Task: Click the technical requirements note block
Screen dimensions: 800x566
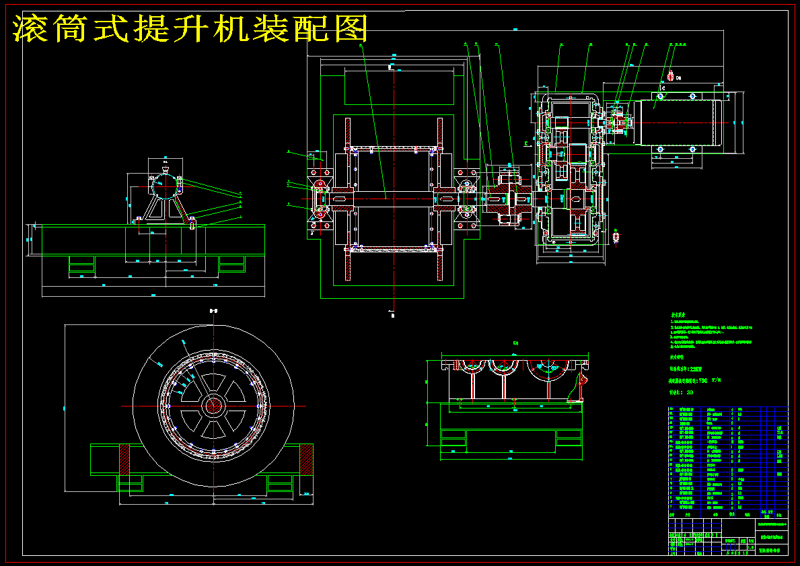Action: 711,331
